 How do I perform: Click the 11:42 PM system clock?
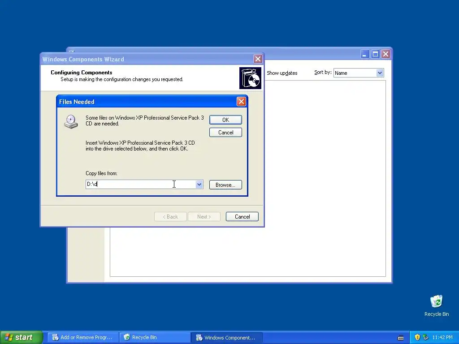coord(442,337)
